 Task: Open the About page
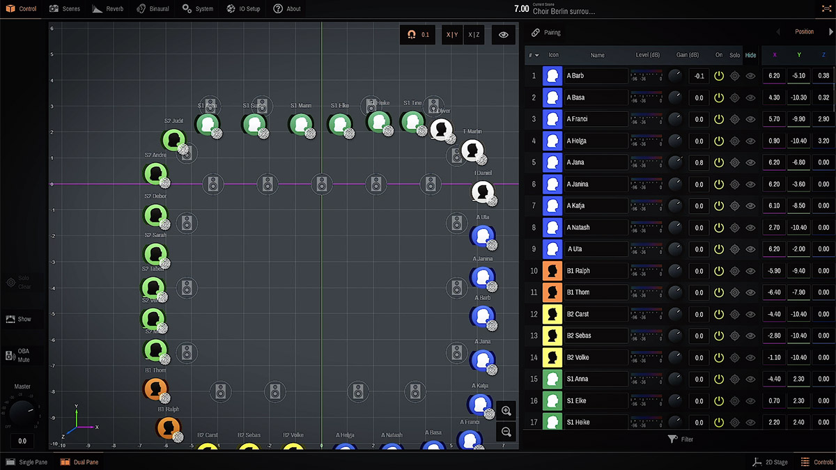click(x=287, y=9)
